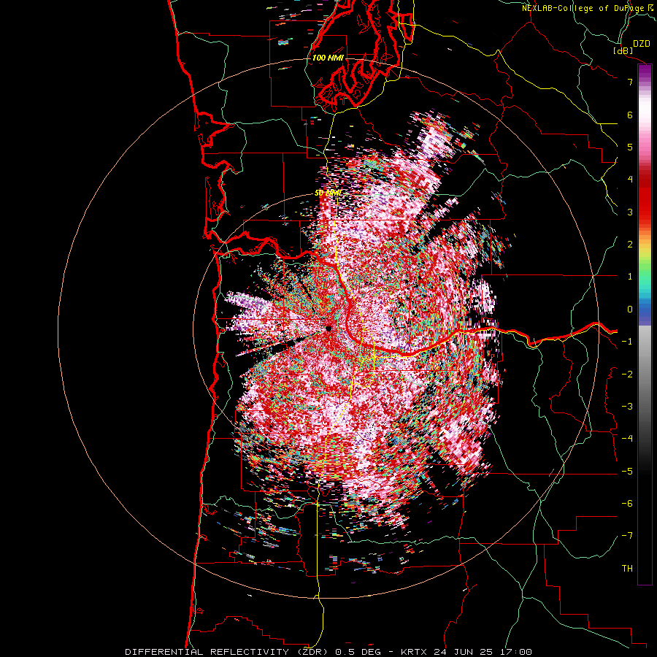
Task: Click the -3 value on the scale
Action: pyautogui.click(x=627, y=407)
